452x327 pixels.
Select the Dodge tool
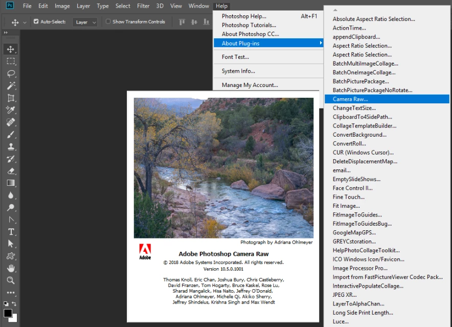coord(11,208)
